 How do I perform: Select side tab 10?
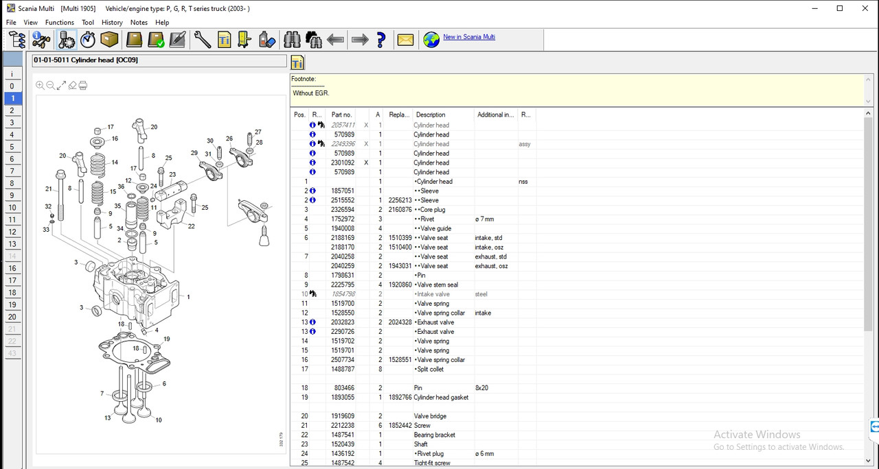click(12, 208)
